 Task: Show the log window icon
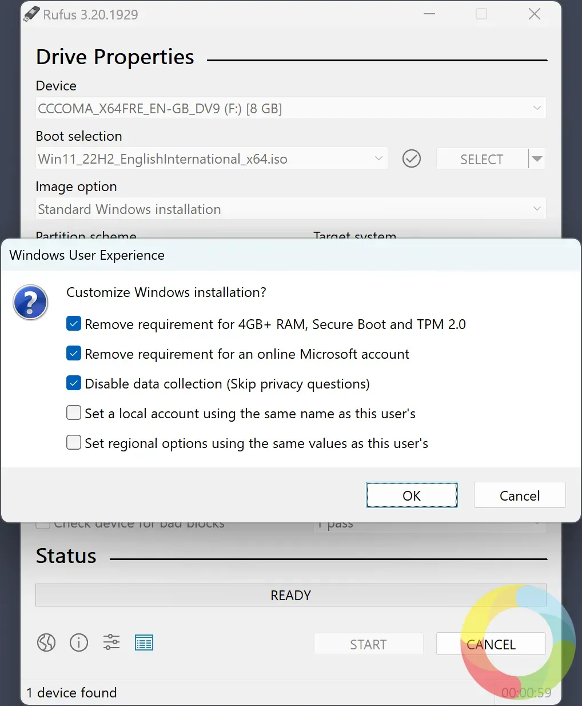144,643
